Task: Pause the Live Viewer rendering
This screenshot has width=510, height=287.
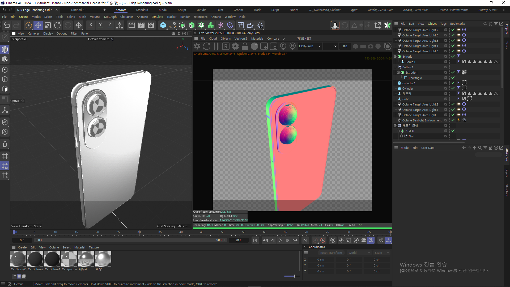Action: 216,46
